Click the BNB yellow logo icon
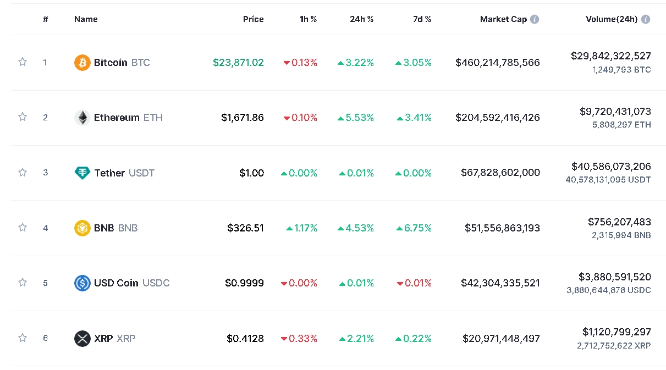The height and width of the screenshot is (370, 666). tap(82, 228)
